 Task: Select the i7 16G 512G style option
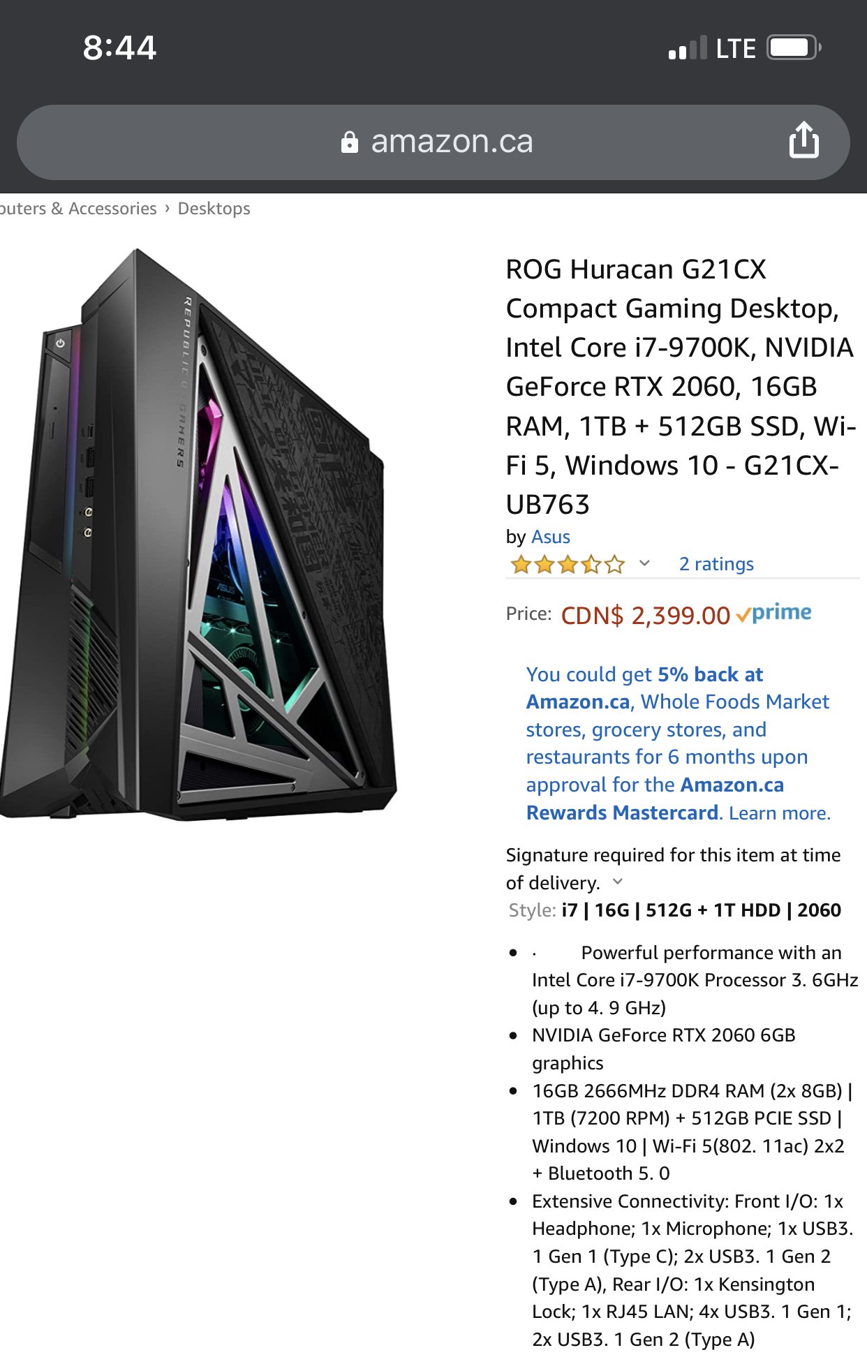[701, 910]
